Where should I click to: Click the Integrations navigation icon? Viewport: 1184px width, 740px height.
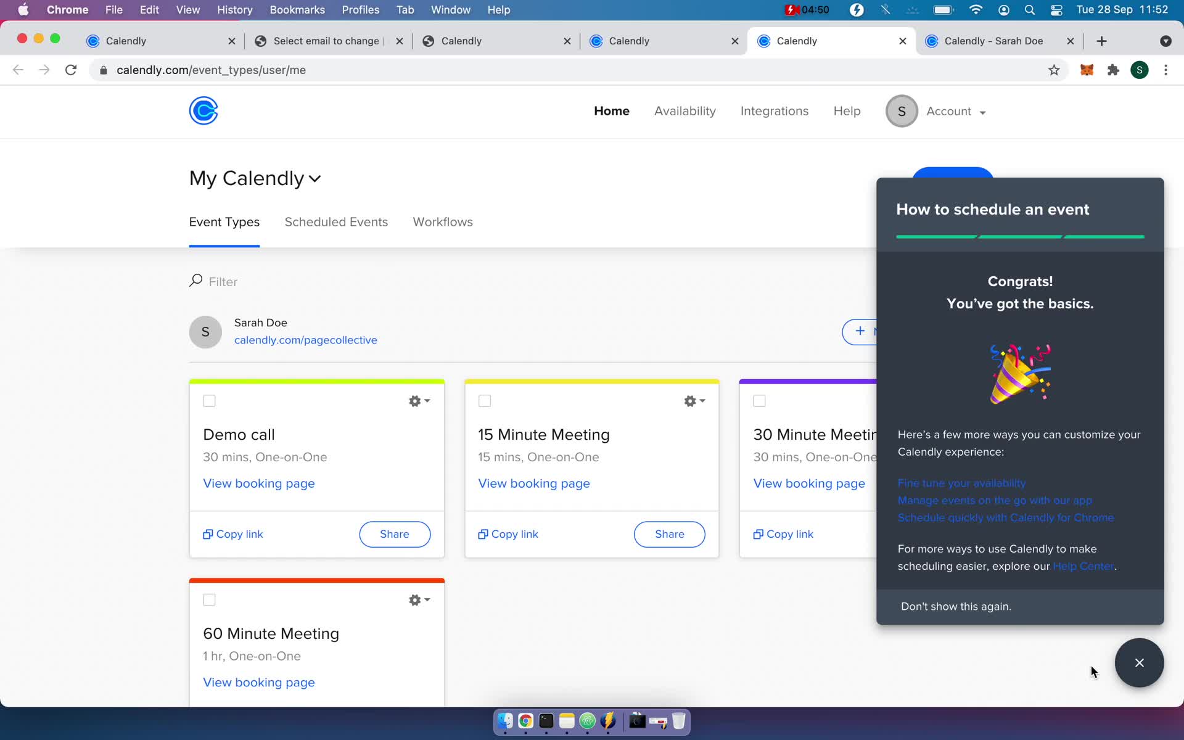[x=774, y=111]
